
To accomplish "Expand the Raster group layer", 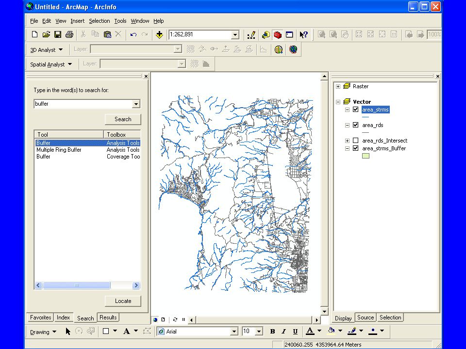I will pos(338,86).
